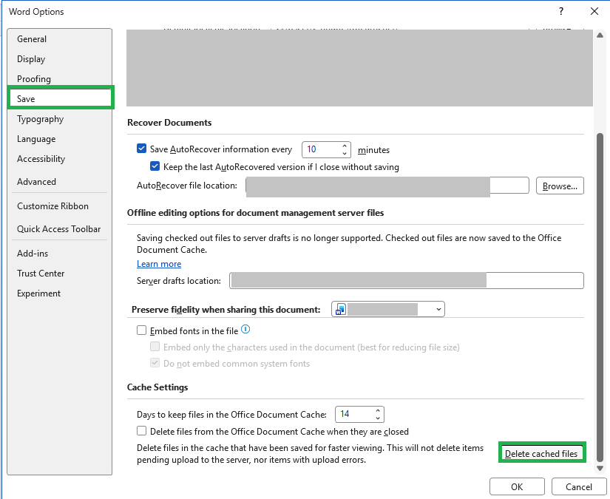
Task: Open the Add-ins category
Action: pos(60,254)
